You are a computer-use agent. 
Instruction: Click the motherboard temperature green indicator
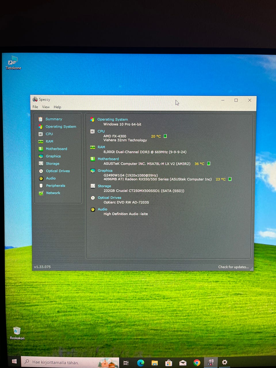tap(209, 164)
